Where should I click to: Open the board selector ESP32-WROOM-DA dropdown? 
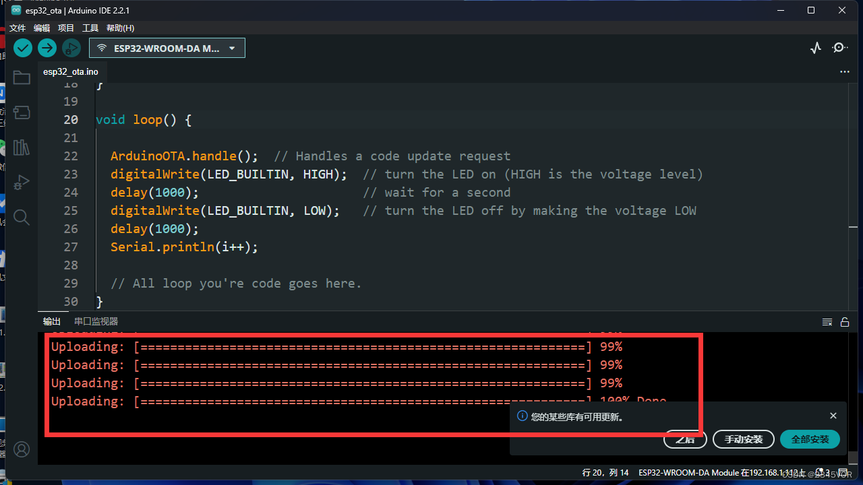click(x=167, y=48)
